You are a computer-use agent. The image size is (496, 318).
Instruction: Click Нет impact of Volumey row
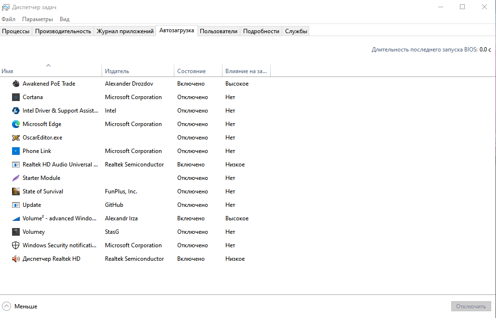tap(230, 232)
